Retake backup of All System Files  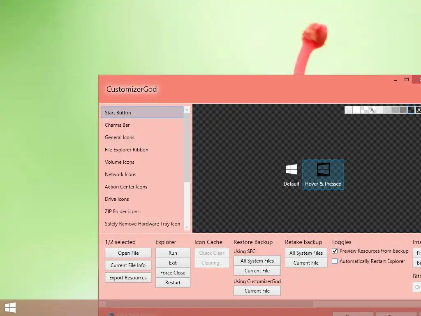pyautogui.click(x=306, y=253)
